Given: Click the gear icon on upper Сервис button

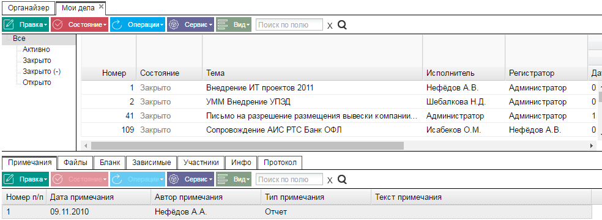Looking at the screenshot, I should coord(174,24).
